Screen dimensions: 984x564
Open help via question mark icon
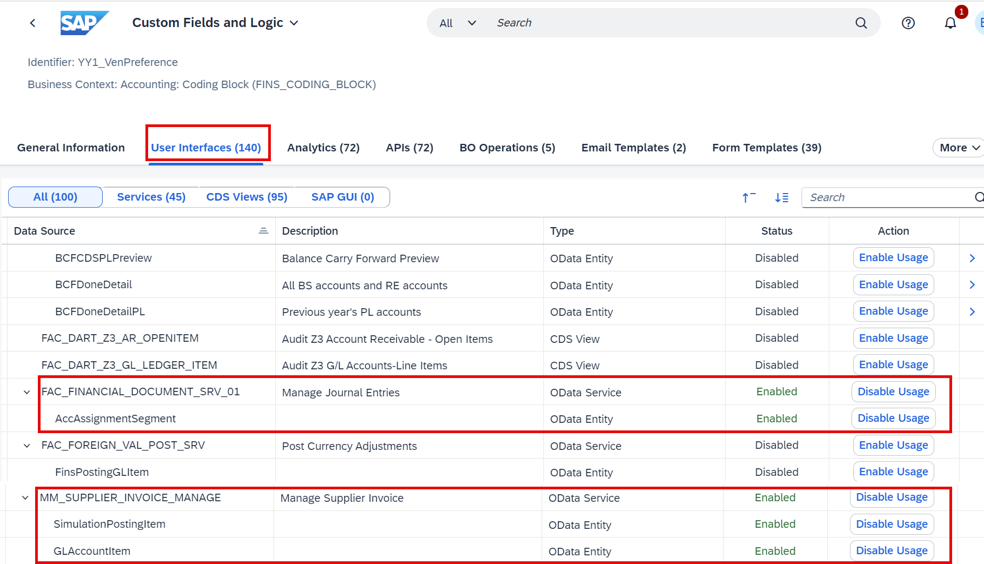(908, 23)
